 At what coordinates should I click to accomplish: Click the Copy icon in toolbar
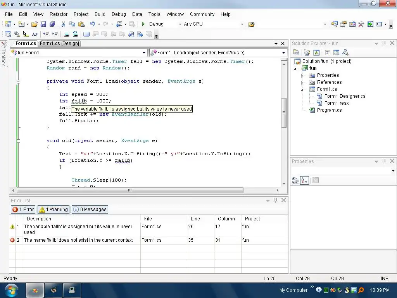[x=72, y=24]
